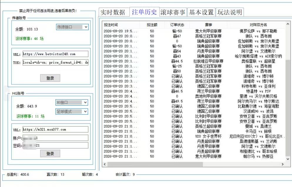Click the 投注额 column header
Image resolution: width=292 pixels, height=187 pixels.
(152, 25)
